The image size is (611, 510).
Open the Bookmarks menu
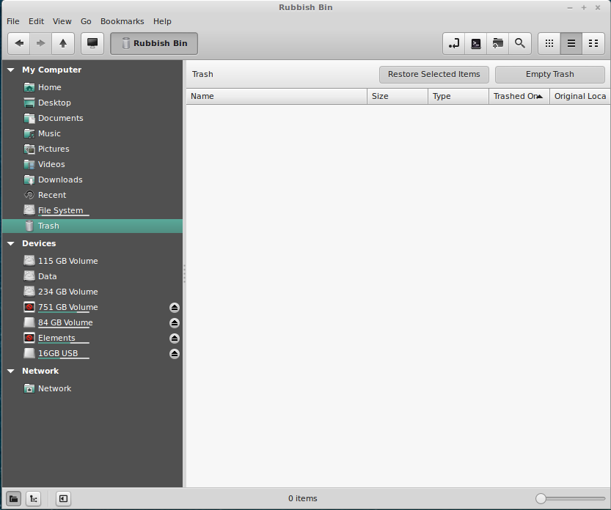(x=122, y=21)
